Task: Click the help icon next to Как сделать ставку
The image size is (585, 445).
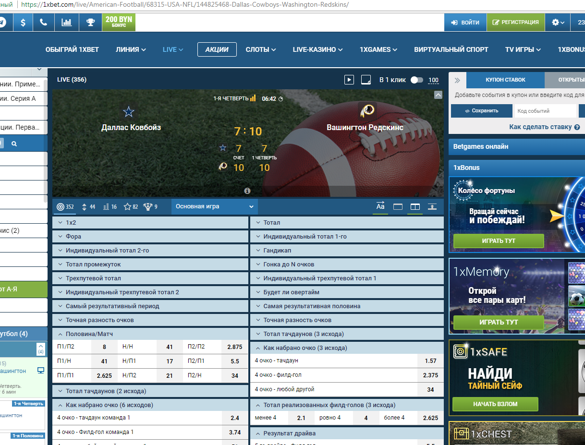Action: click(577, 127)
